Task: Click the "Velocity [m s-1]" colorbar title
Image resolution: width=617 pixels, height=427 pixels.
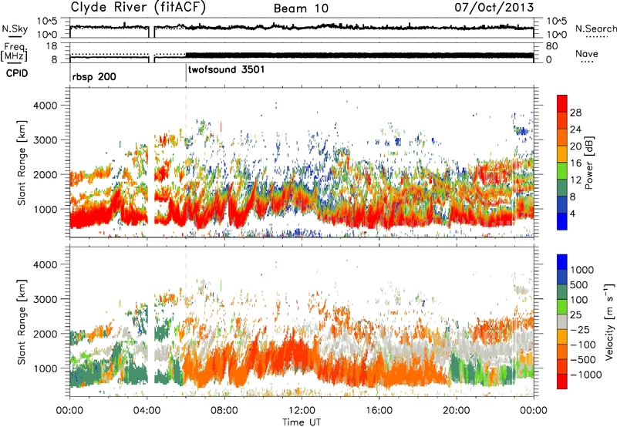Action: coord(609,321)
